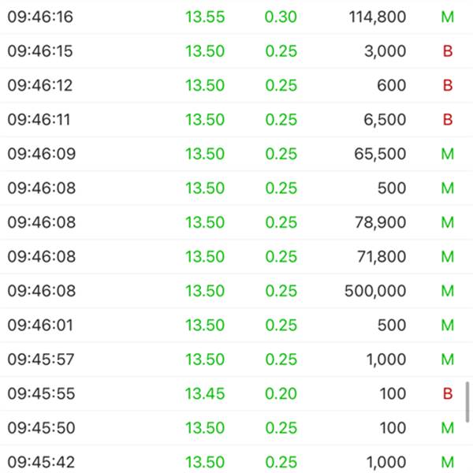The width and height of the screenshot is (473, 473).
Task: Click the red B marker at 09:45:55
Action: coord(448,393)
